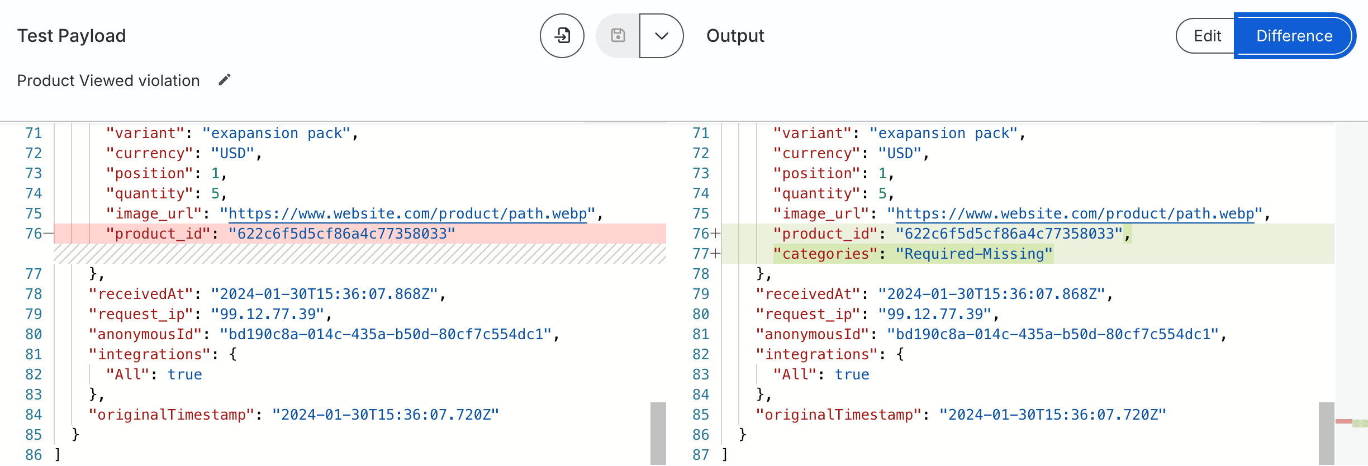Click the "Required-Missing" value in Output
The height and width of the screenshot is (466, 1368).
click(x=974, y=254)
